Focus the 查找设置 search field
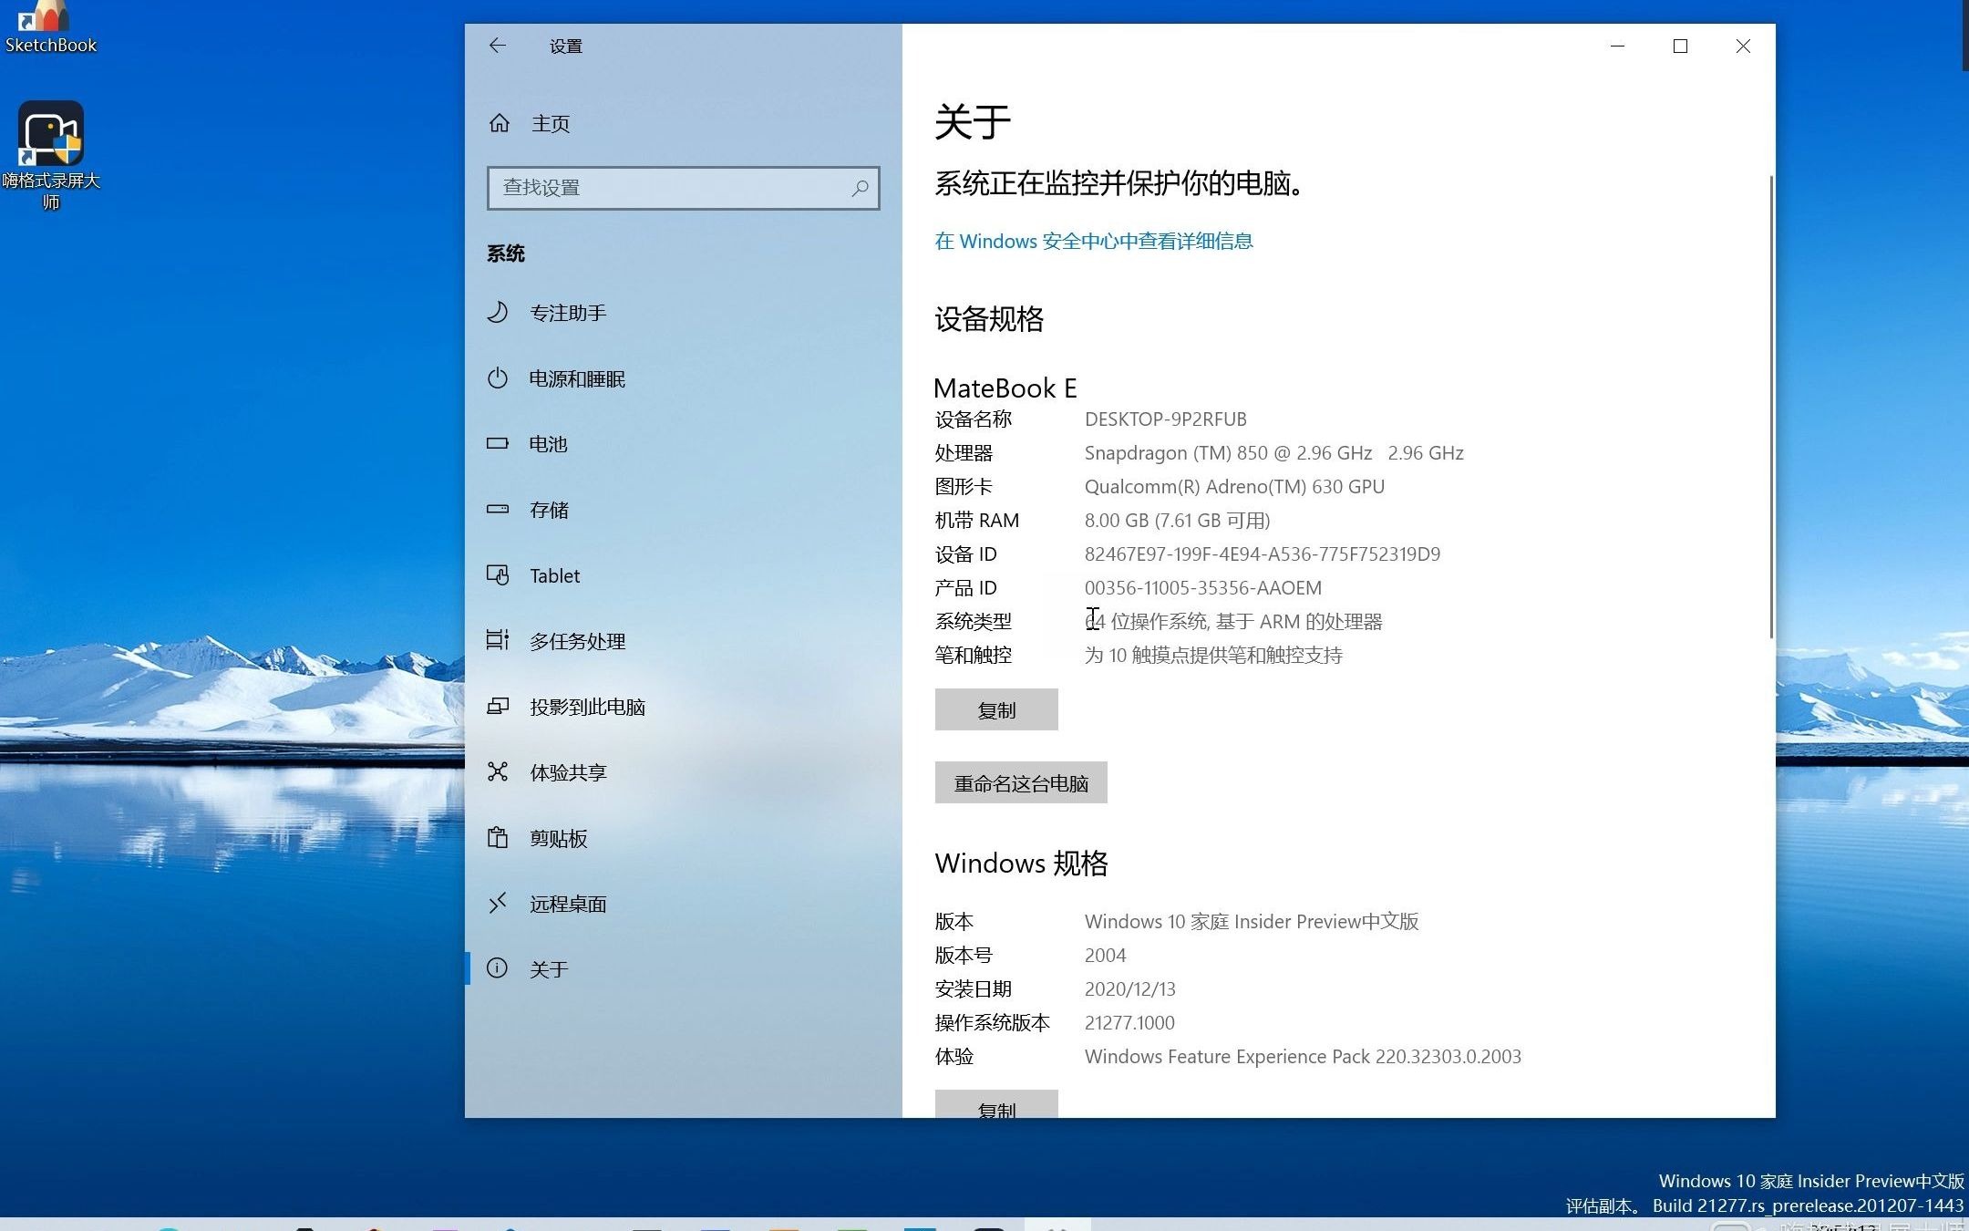Viewport: 1969px width, 1231px height. [684, 188]
